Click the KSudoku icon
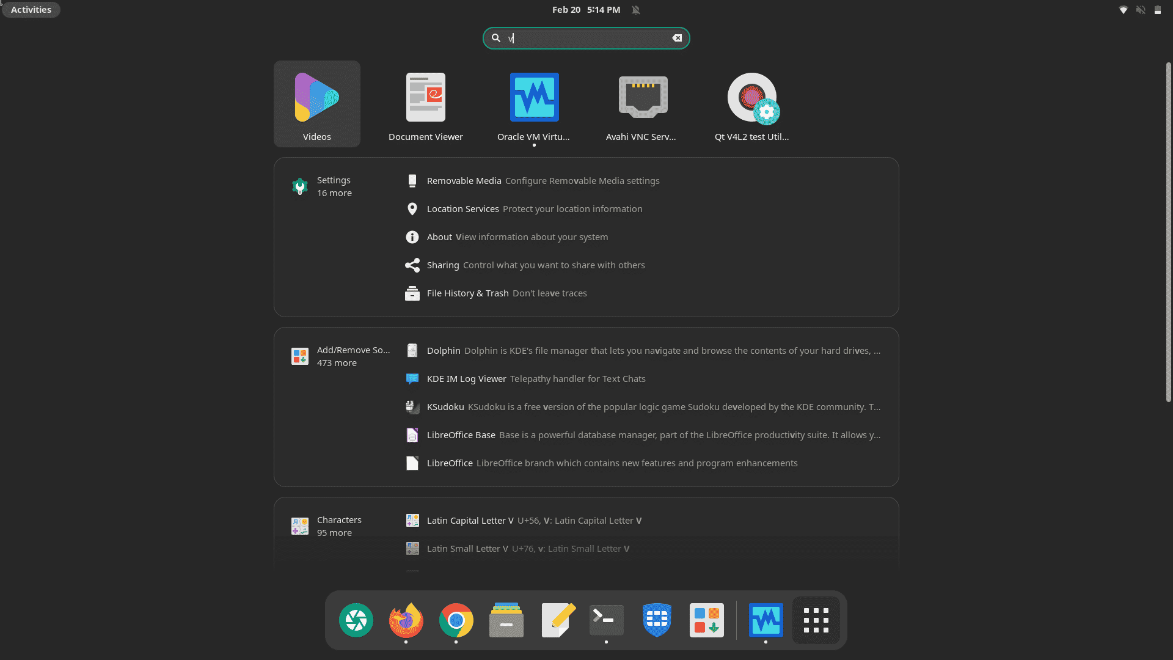Viewport: 1173px width, 660px height. click(x=412, y=407)
